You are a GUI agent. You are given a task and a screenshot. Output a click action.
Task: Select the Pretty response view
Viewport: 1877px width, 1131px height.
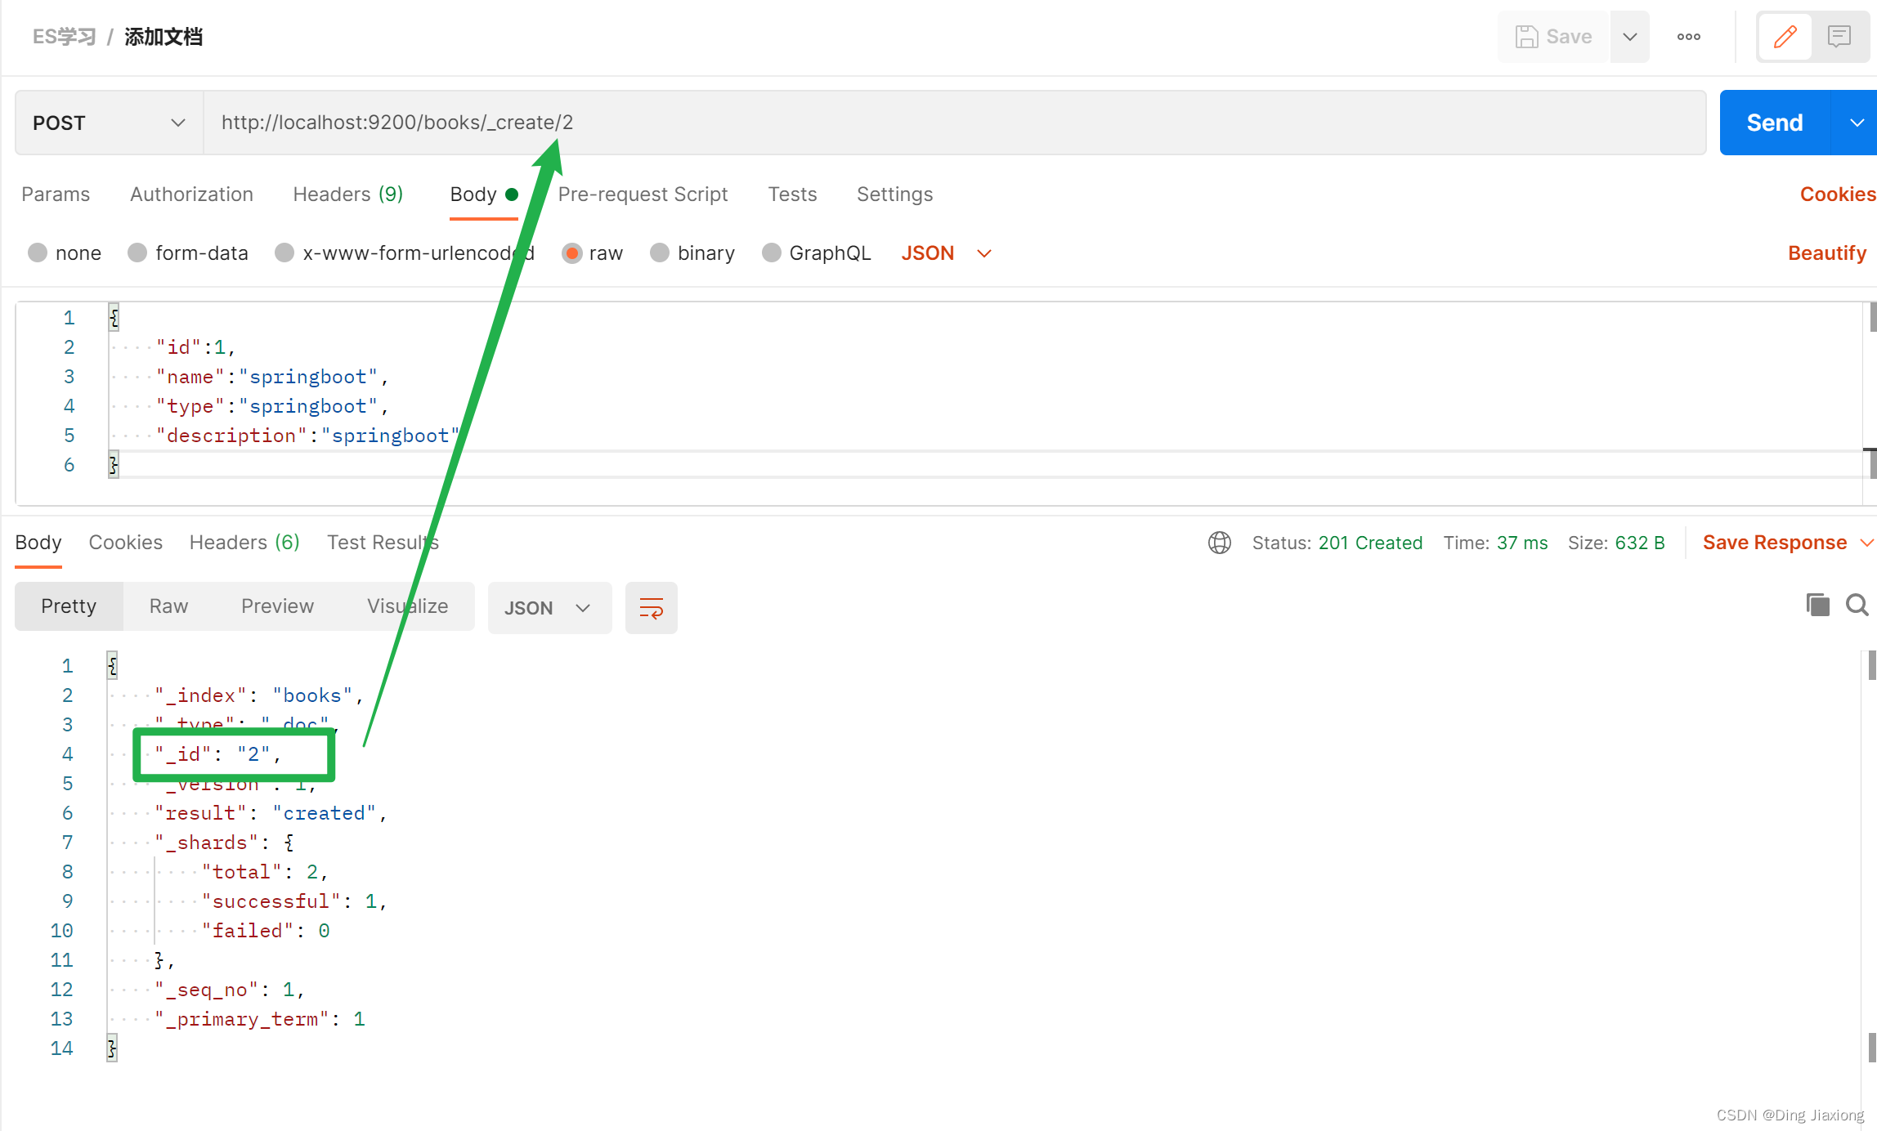pos(69,606)
